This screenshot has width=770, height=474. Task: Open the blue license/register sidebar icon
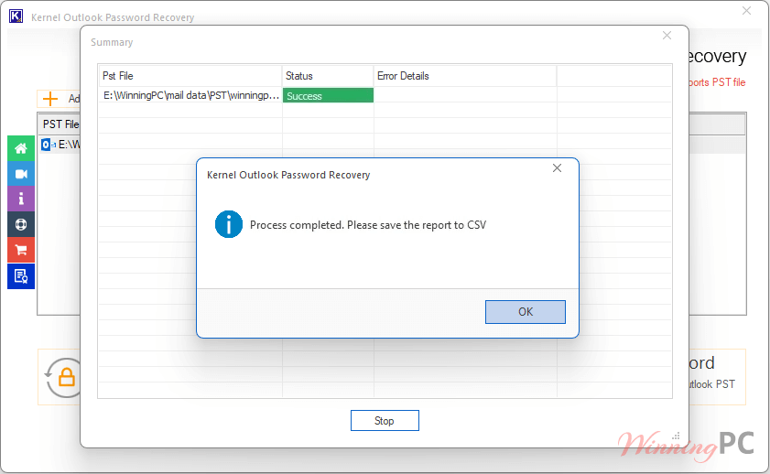(21, 276)
